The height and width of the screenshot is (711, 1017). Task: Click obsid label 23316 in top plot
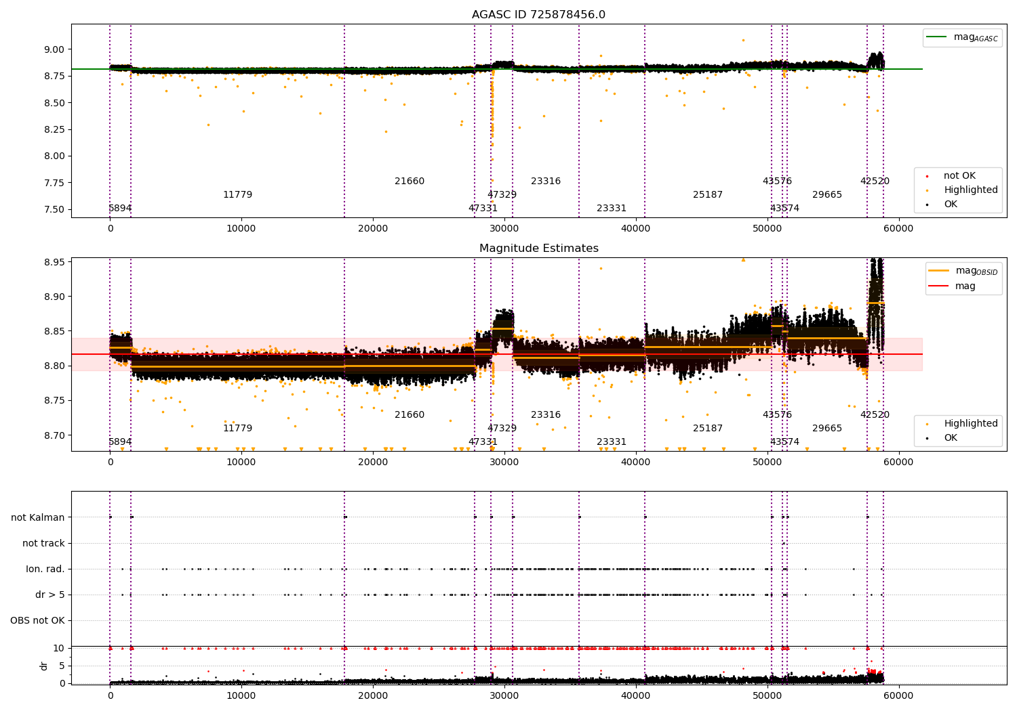(x=546, y=181)
